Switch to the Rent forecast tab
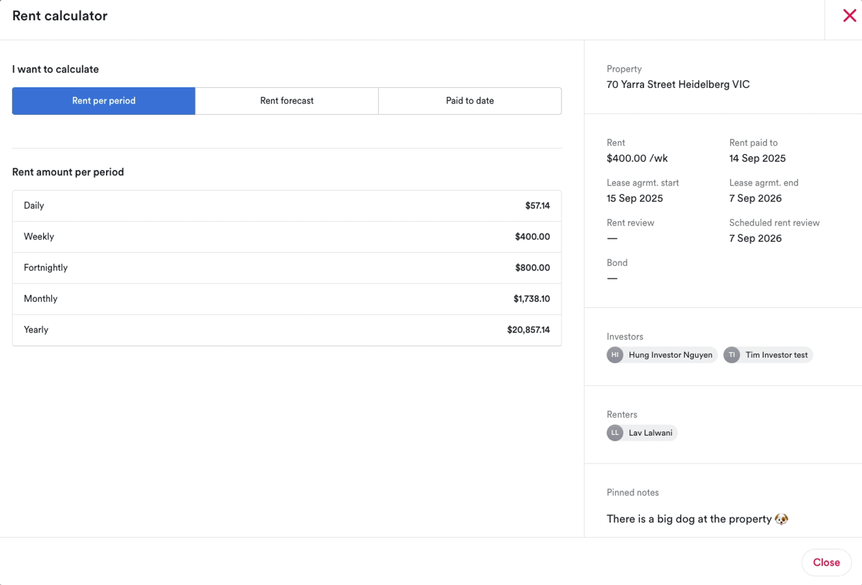This screenshot has height=585, width=862. [287, 100]
